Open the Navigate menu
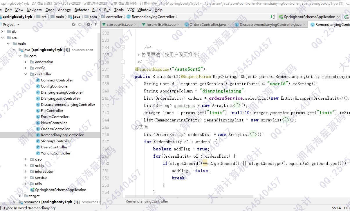This screenshot has height=211, width=350. [x=34, y=10]
